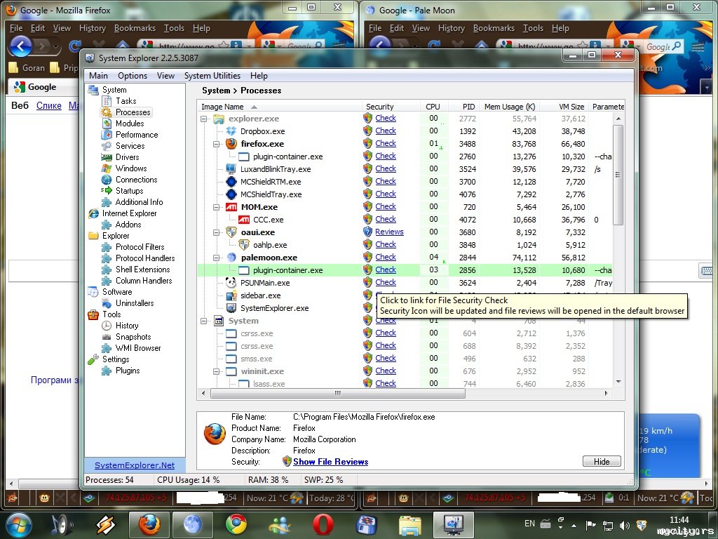
Task: Click horizontal scrollbar right arrow in process list
Action: [607, 393]
